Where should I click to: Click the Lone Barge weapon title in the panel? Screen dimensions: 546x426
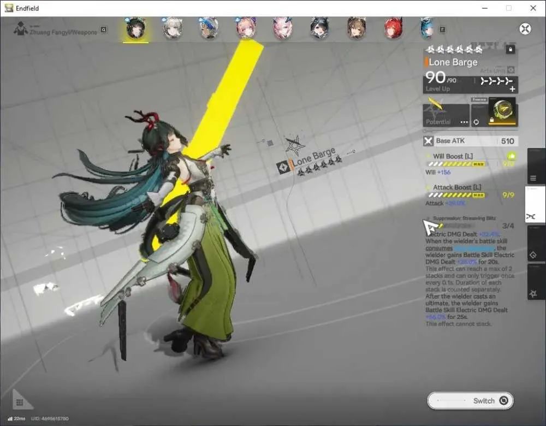coord(453,62)
